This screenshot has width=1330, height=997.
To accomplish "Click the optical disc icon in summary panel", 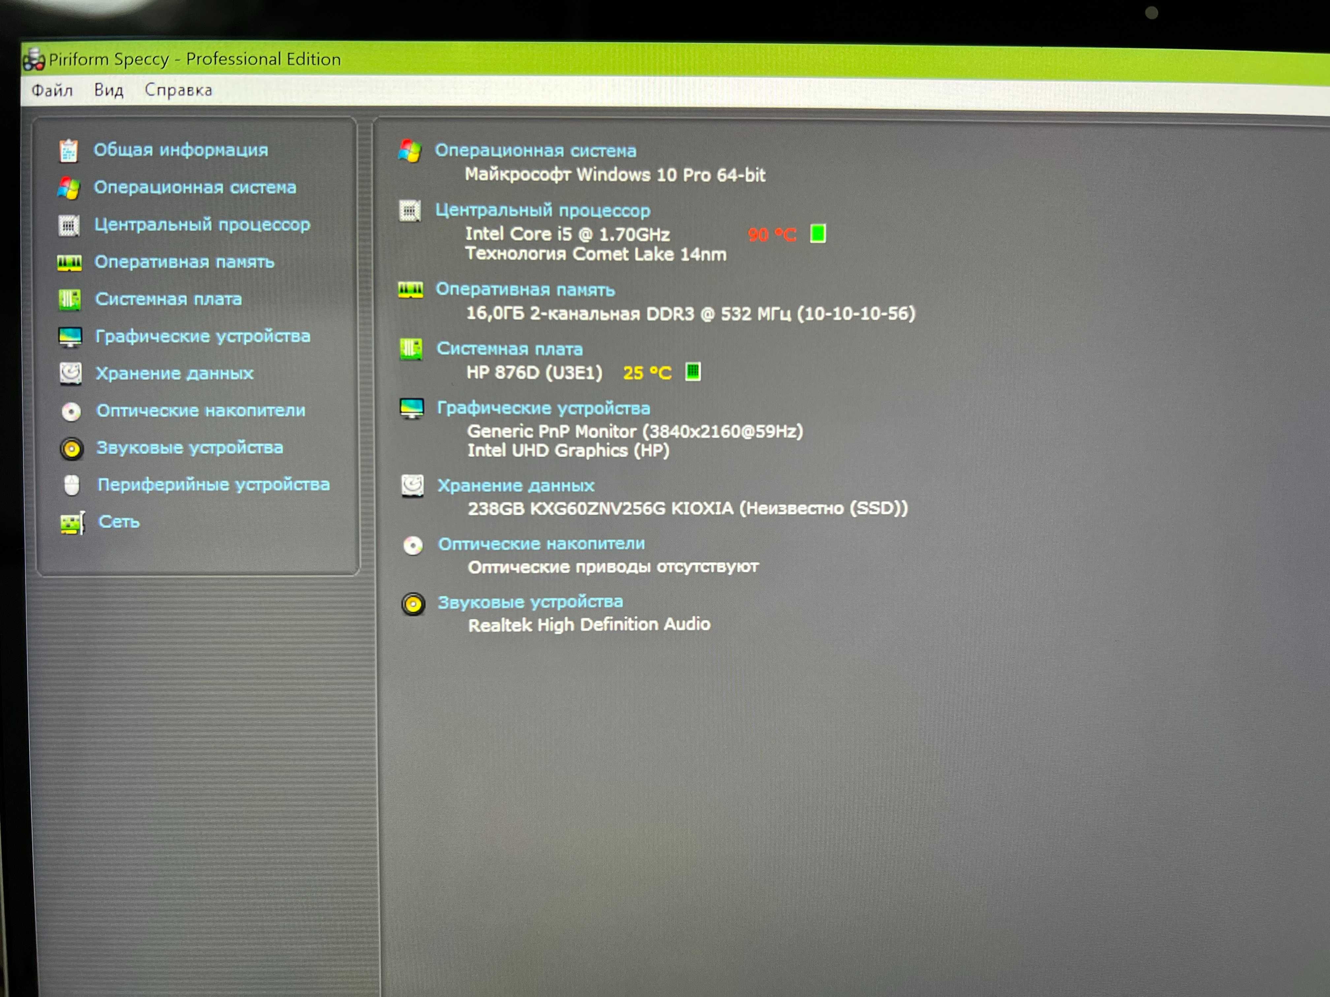I will pyautogui.click(x=413, y=546).
